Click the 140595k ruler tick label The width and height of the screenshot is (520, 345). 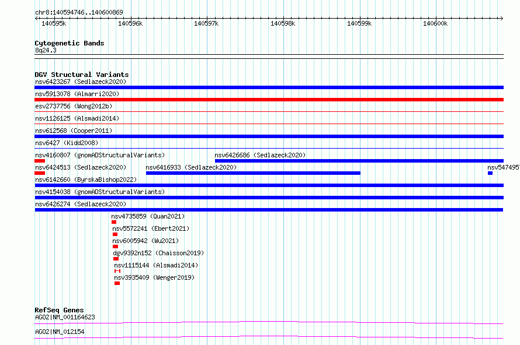(54, 23)
